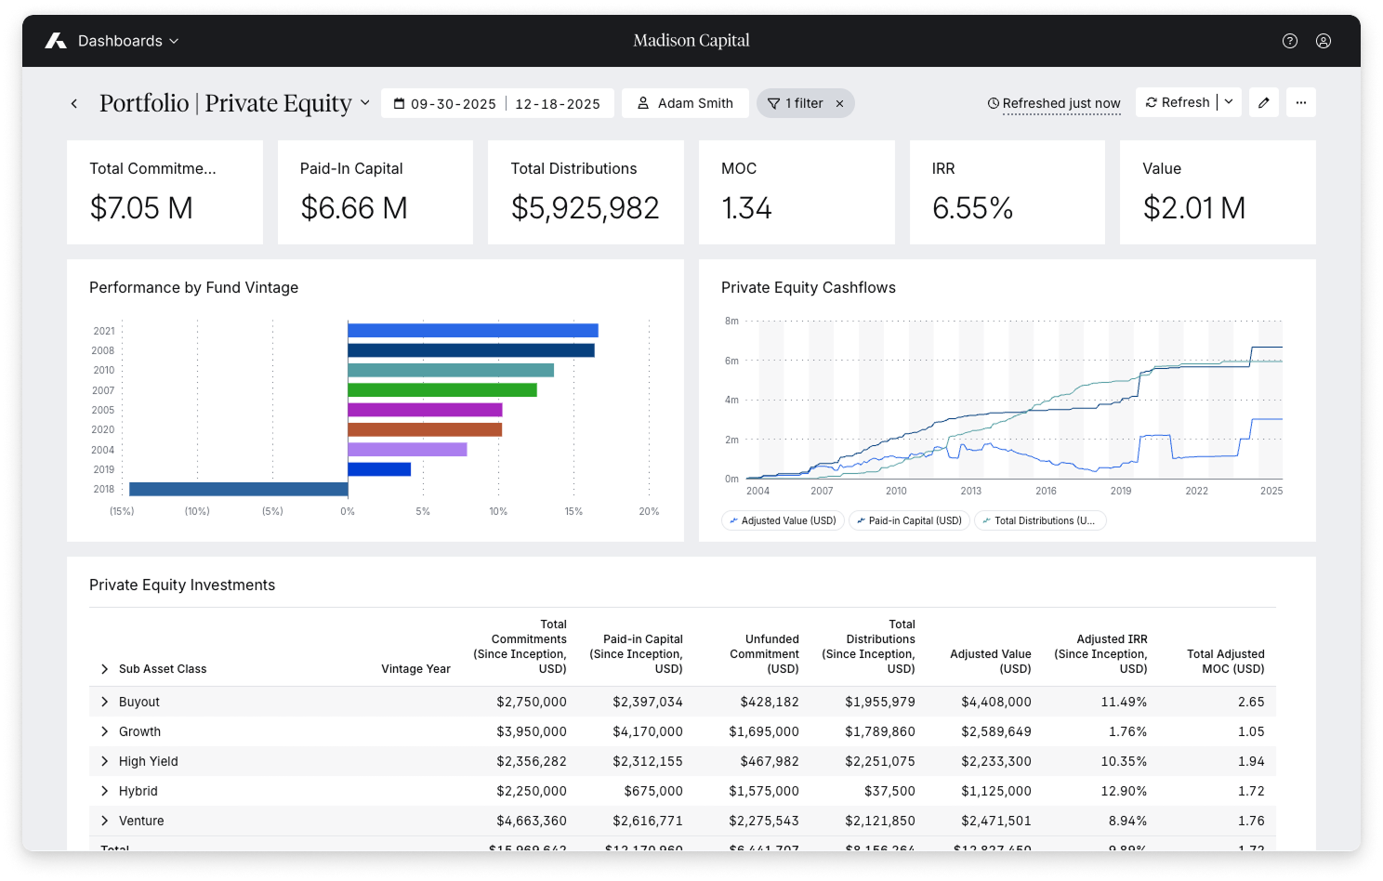
Task: Click the Refresh button
Action: click(x=1177, y=102)
